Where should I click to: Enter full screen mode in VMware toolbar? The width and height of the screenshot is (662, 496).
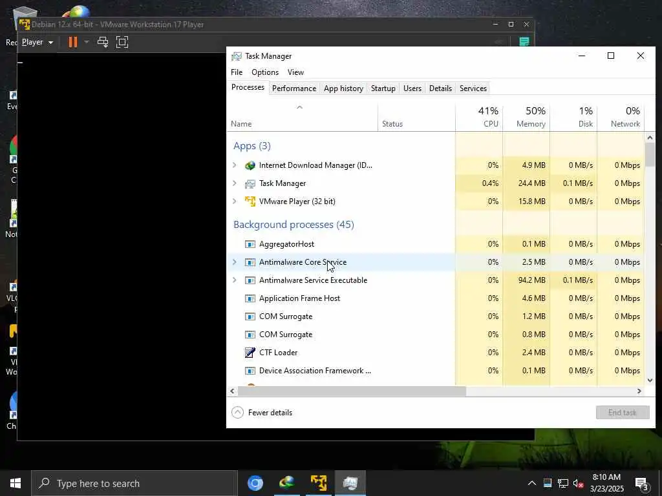coord(122,42)
